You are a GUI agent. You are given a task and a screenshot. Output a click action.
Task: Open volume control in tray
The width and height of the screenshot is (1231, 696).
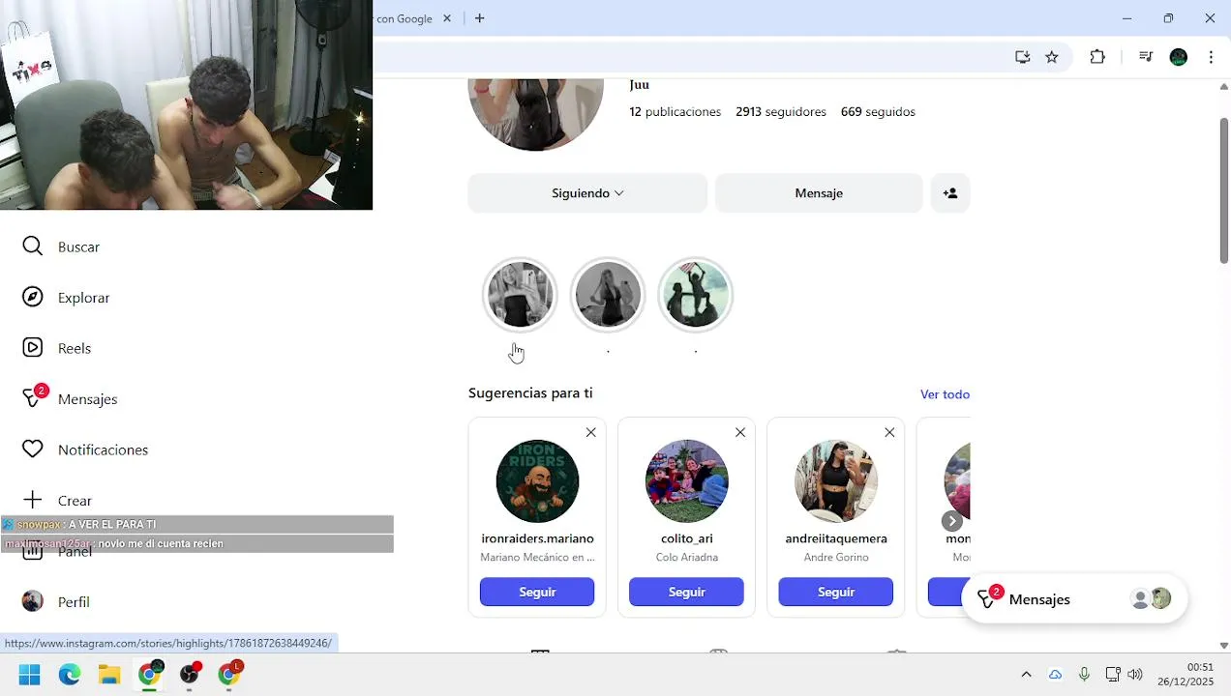click(x=1135, y=675)
